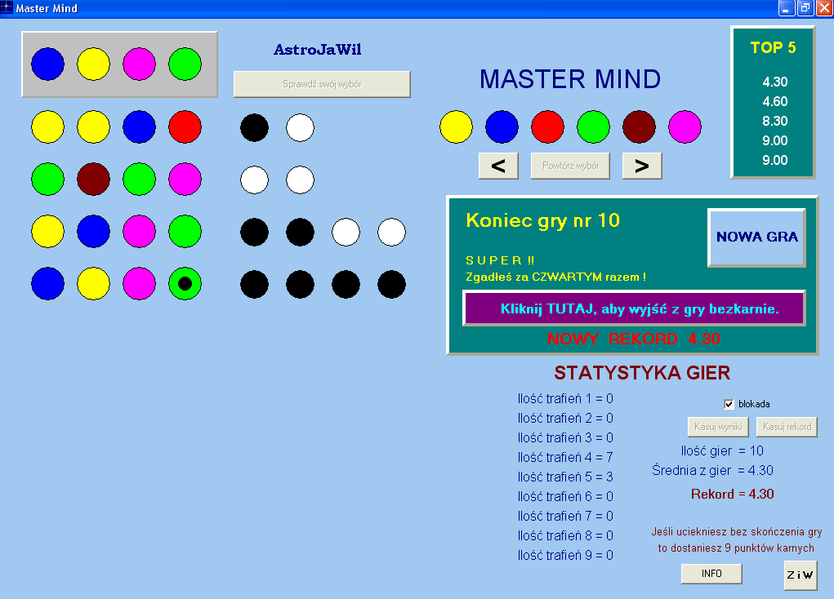Click the NOWY REKORD 4.30 text
This screenshot has height=599, width=834.
pos(634,339)
